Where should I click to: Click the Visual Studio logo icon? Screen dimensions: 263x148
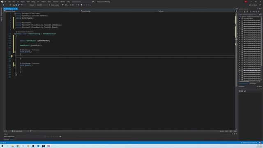point(2,2)
